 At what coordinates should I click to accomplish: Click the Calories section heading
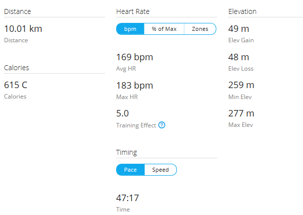[x=16, y=68]
